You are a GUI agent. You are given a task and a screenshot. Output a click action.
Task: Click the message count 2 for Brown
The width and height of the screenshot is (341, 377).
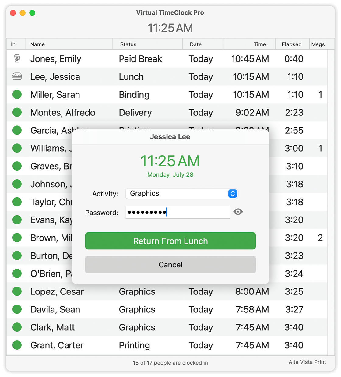(320, 238)
